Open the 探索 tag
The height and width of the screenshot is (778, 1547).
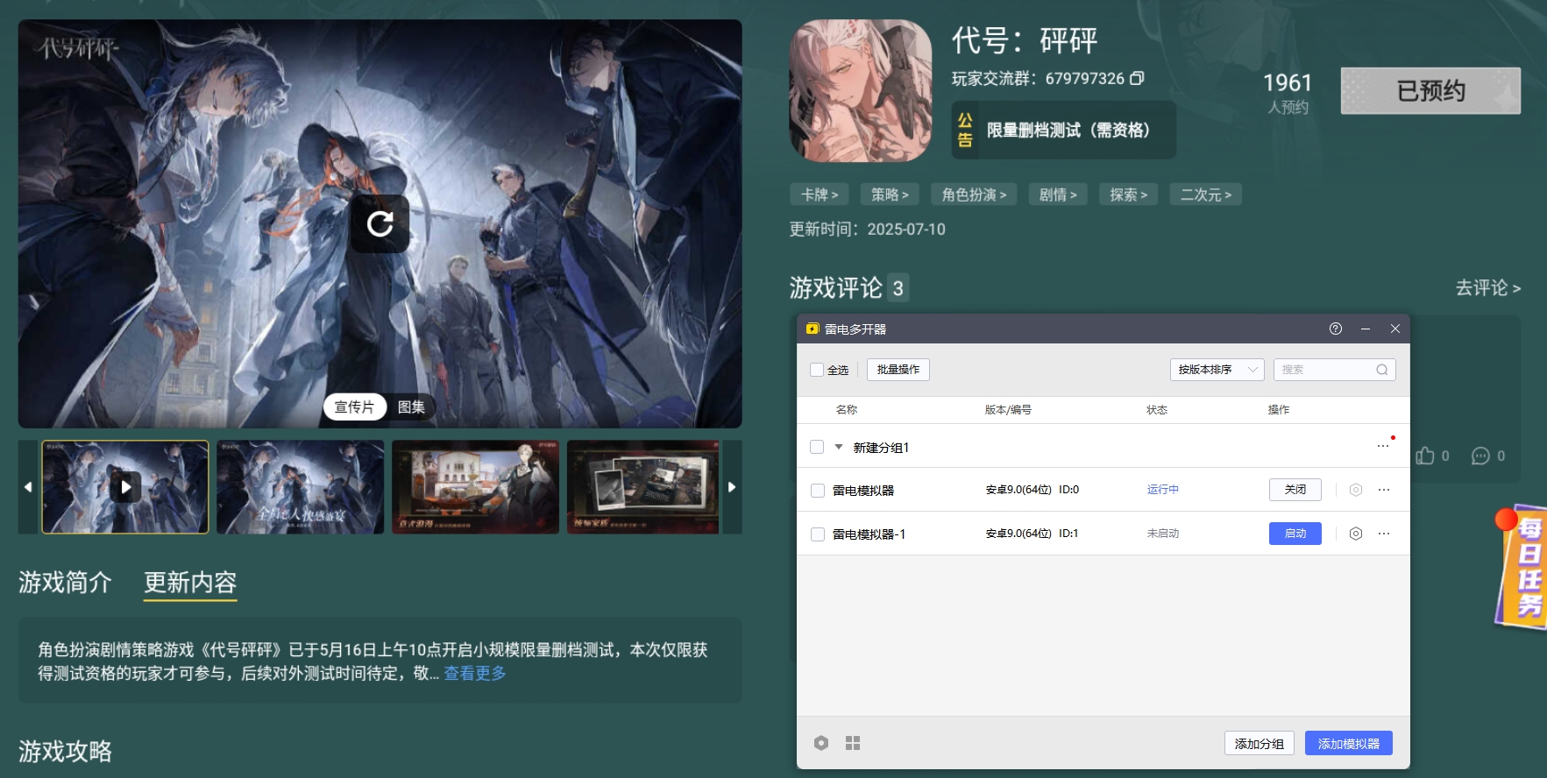point(1128,194)
